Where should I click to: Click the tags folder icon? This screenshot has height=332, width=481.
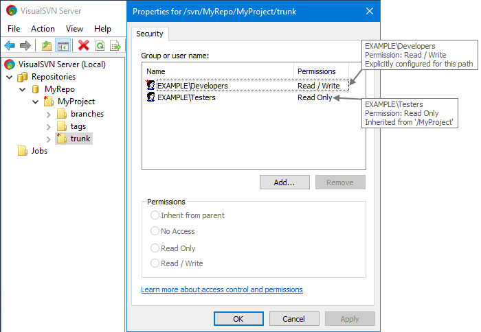pos(62,126)
